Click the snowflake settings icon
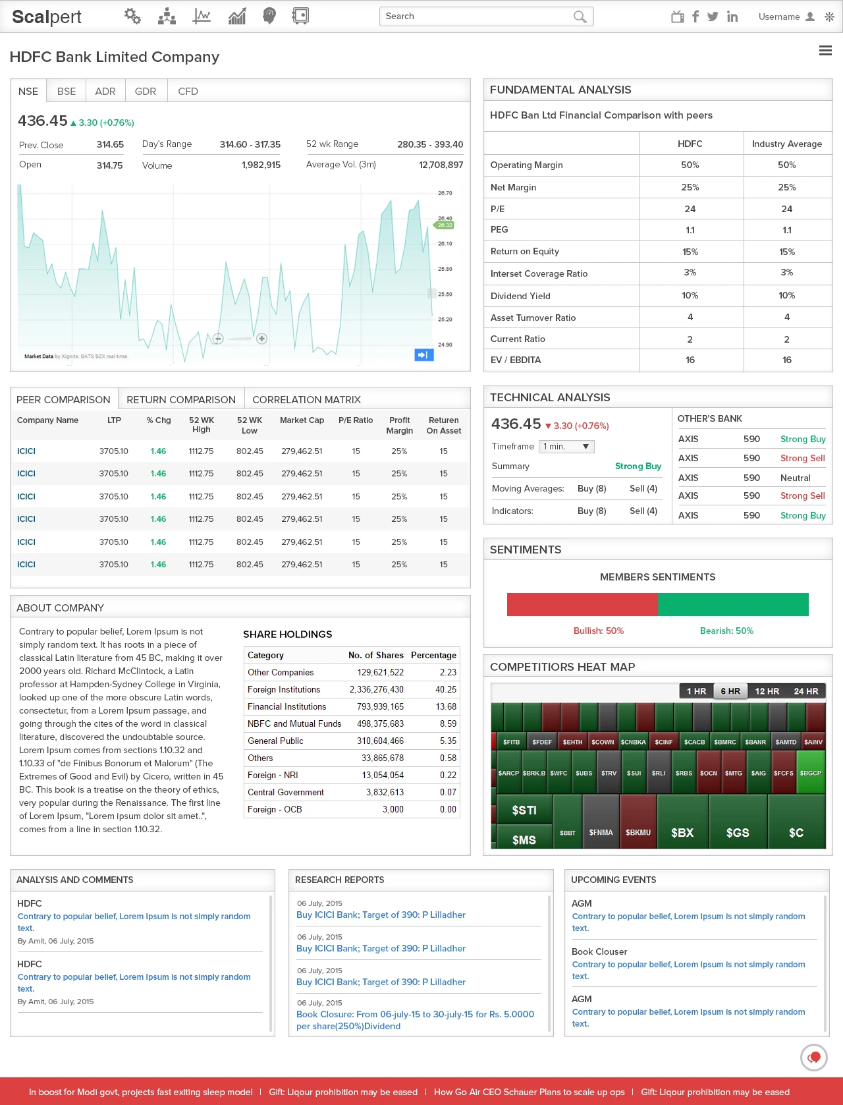Screen dimensions: 843x1105 829,16
